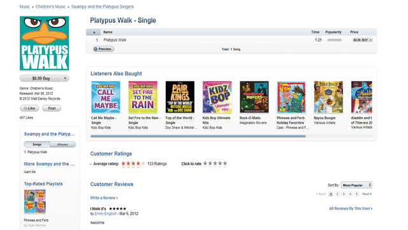This screenshot has height=230, width=408.
Task: Open Pair of Kings album cover
Action: point(180,97)
